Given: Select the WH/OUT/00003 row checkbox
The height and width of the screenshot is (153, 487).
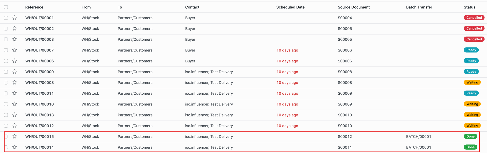Looking at the screenshot, I should [6, 39].
